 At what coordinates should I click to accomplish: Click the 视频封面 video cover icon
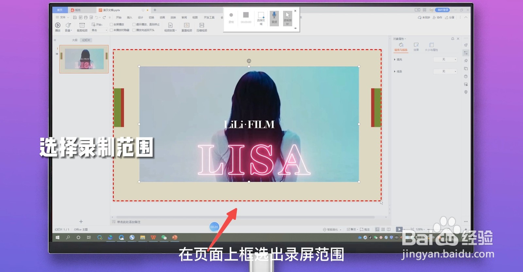170,25
